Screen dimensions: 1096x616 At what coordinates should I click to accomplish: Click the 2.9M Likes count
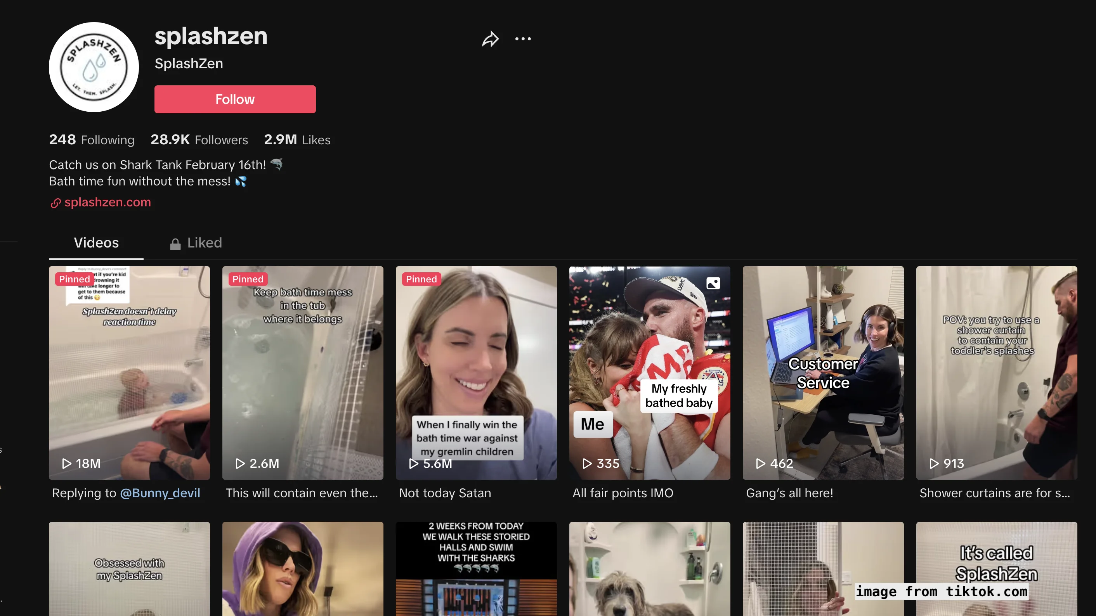pos(297,139)
